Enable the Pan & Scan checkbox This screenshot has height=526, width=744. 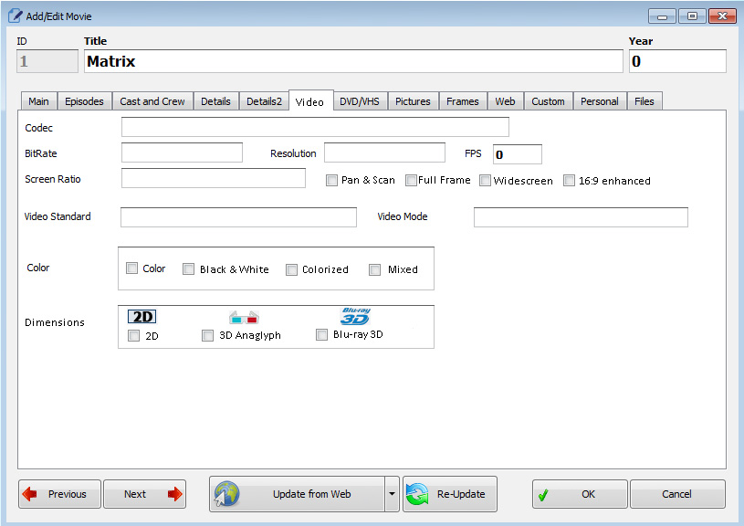332,180
